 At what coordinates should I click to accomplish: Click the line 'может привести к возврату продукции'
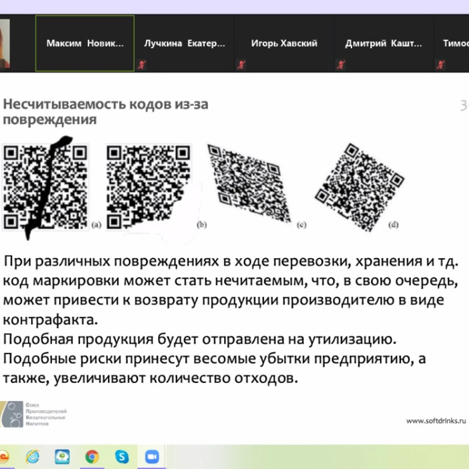pos(224,300)
